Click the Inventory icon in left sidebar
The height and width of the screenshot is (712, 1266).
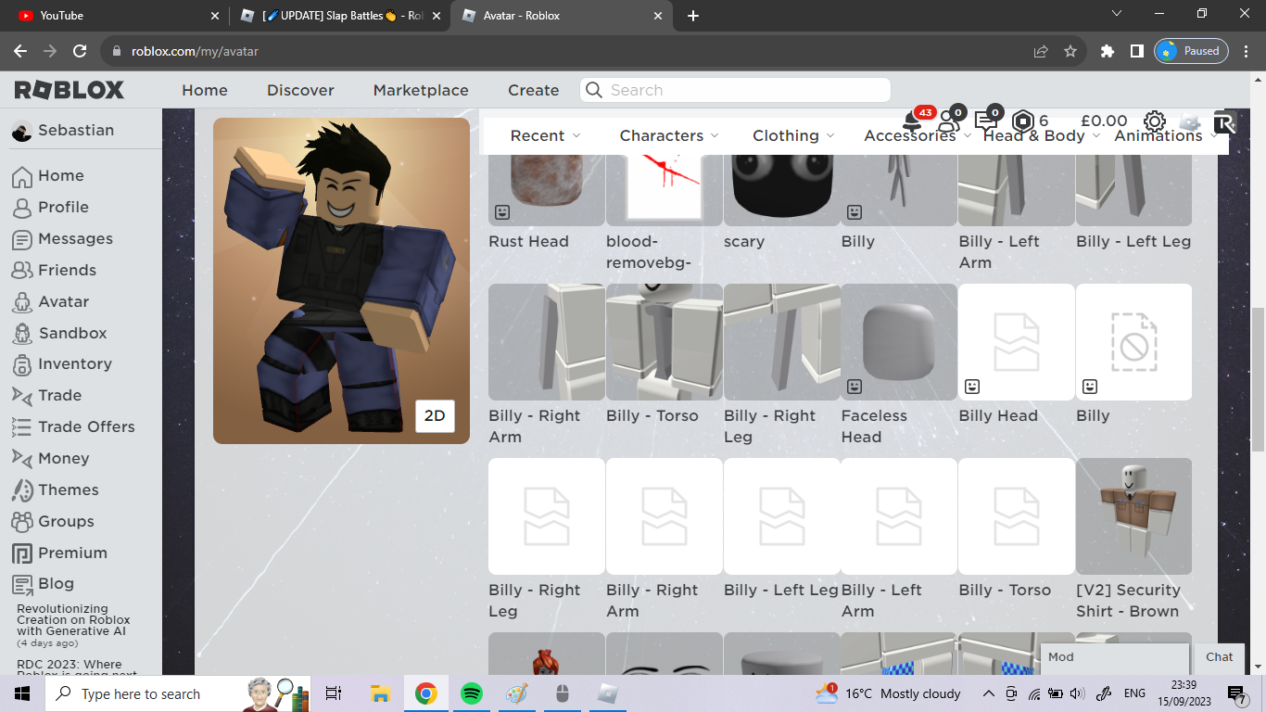22,364
